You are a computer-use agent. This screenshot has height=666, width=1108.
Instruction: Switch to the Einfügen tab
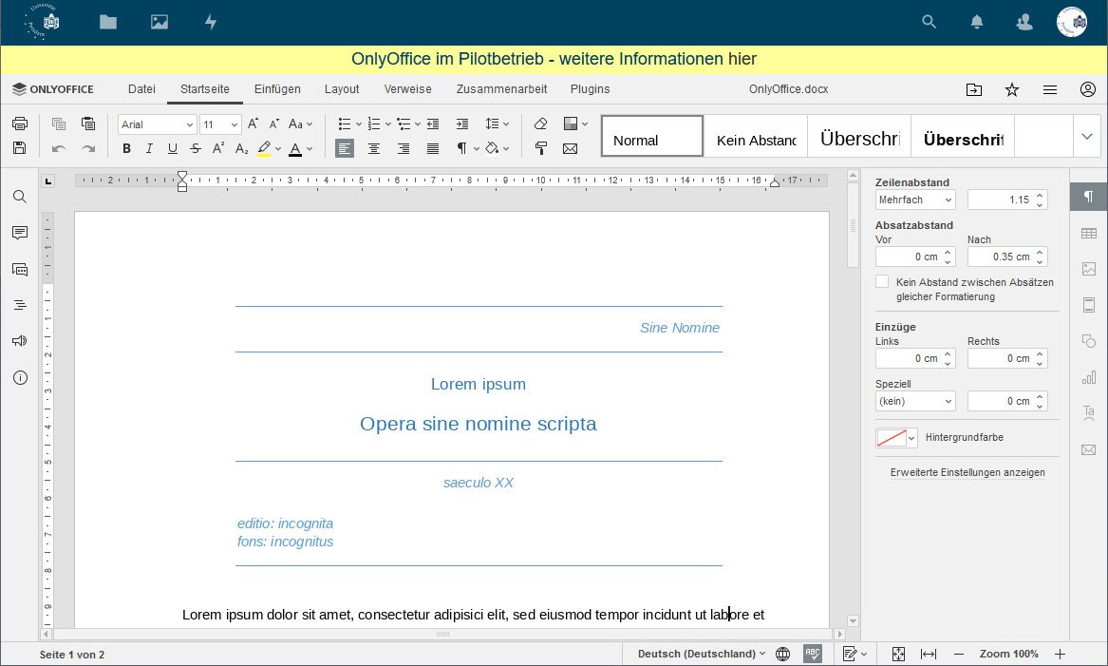pos(277,89)
